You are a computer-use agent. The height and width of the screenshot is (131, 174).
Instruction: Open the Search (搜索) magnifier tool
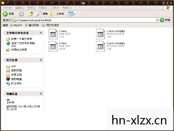(x=42, y=14)
